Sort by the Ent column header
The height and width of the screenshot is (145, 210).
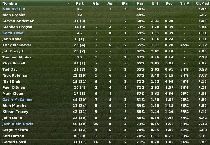click(155, 3)
